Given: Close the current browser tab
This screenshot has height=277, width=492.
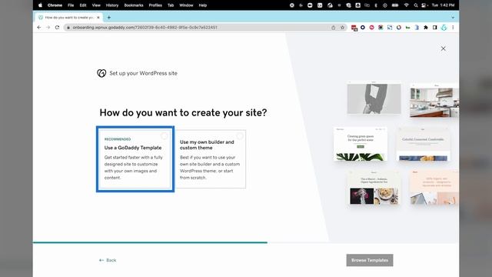Looking at the screenshot, I should pyautogui.click(x=98, y=18).
